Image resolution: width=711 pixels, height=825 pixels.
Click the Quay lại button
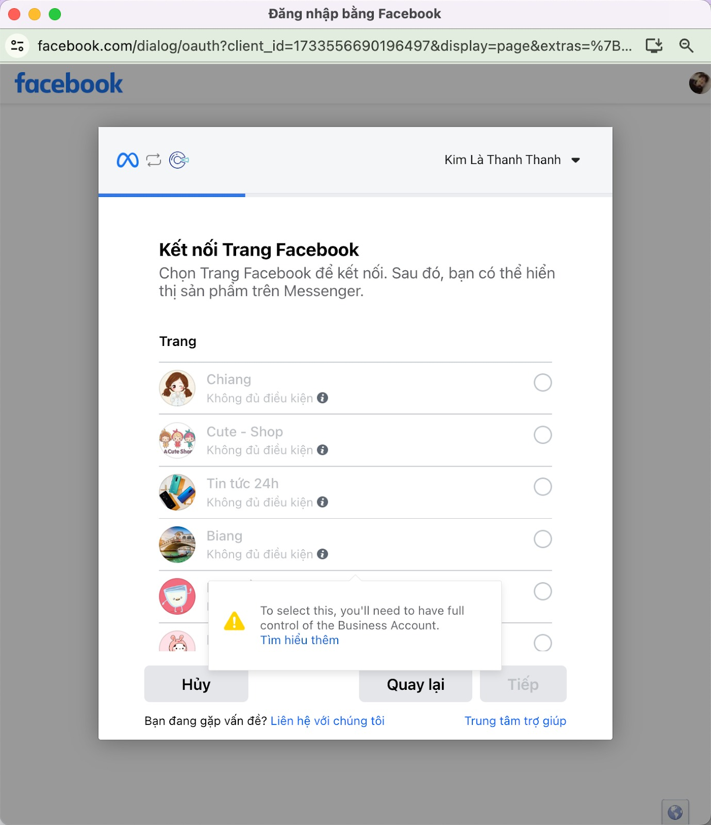tap(416, 684)
